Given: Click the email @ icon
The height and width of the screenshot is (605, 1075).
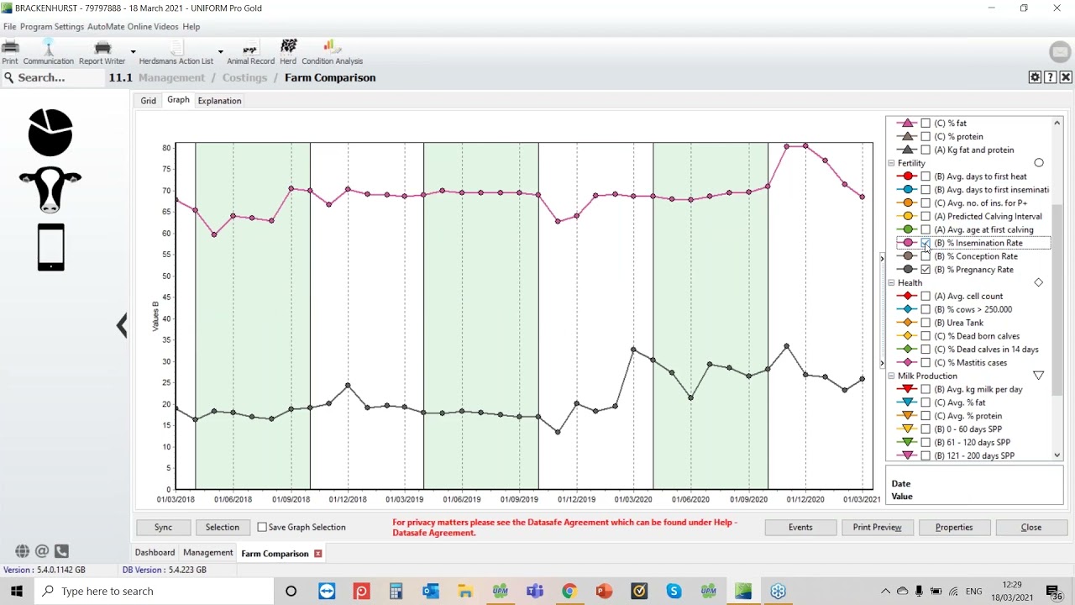Looking at the screenshot, I should (42, 551).
